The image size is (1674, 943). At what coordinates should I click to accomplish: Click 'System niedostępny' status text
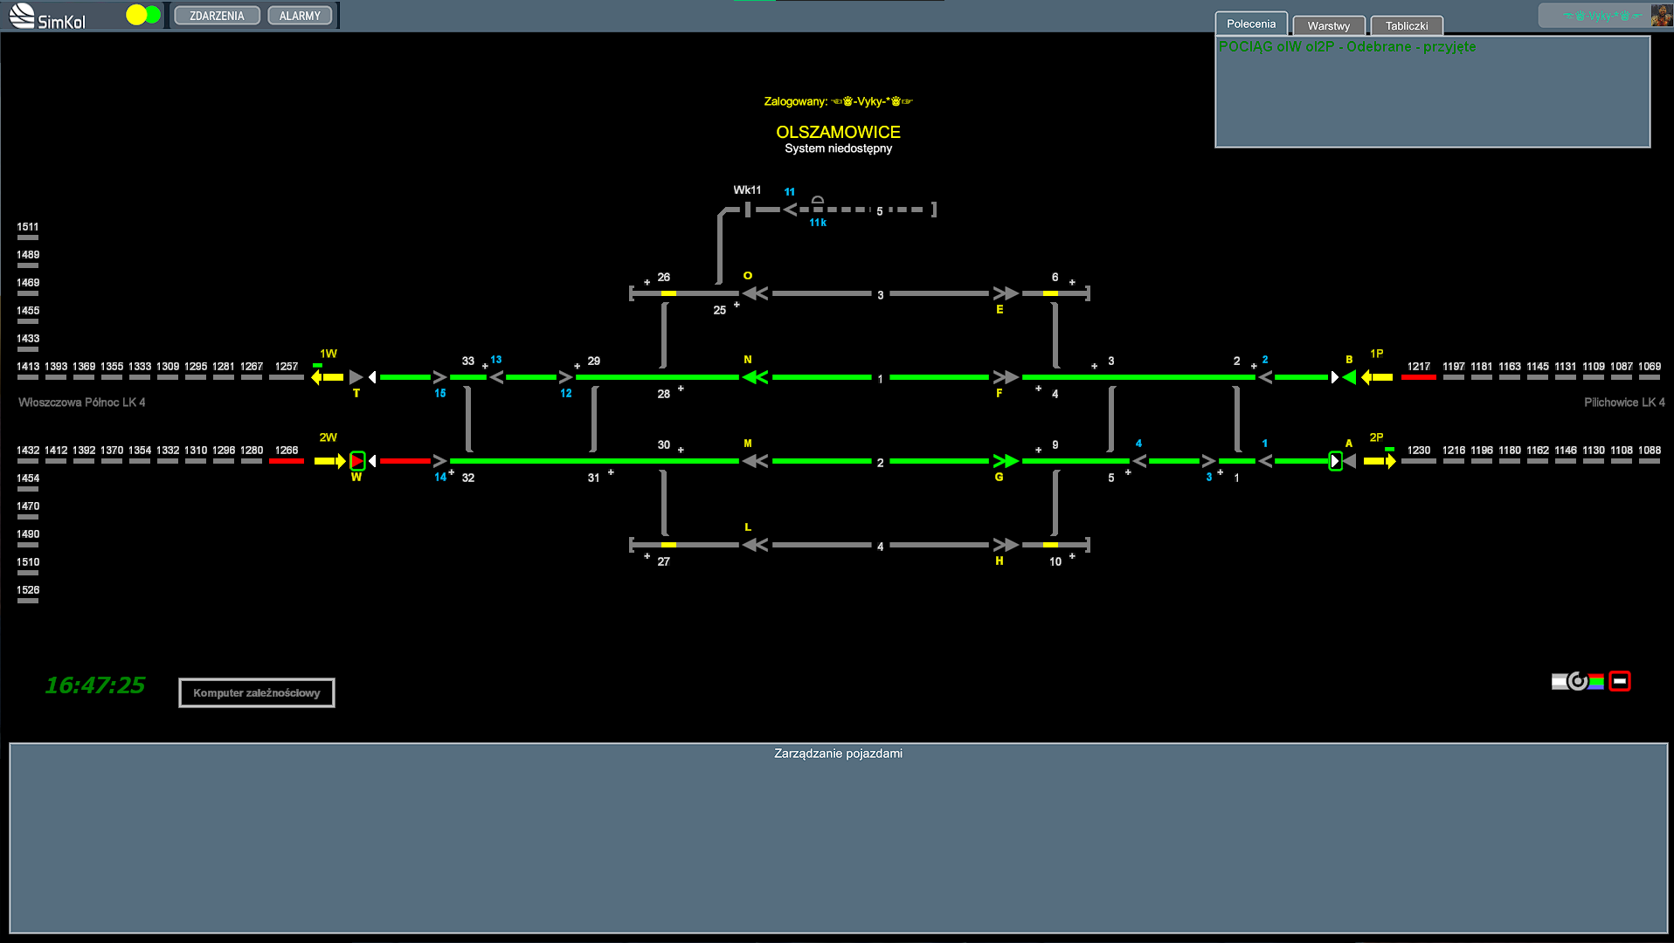pyautogui.click(x=838, y=148)
